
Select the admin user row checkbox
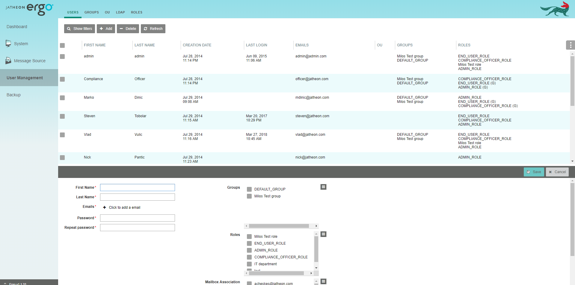pos(62,57)
